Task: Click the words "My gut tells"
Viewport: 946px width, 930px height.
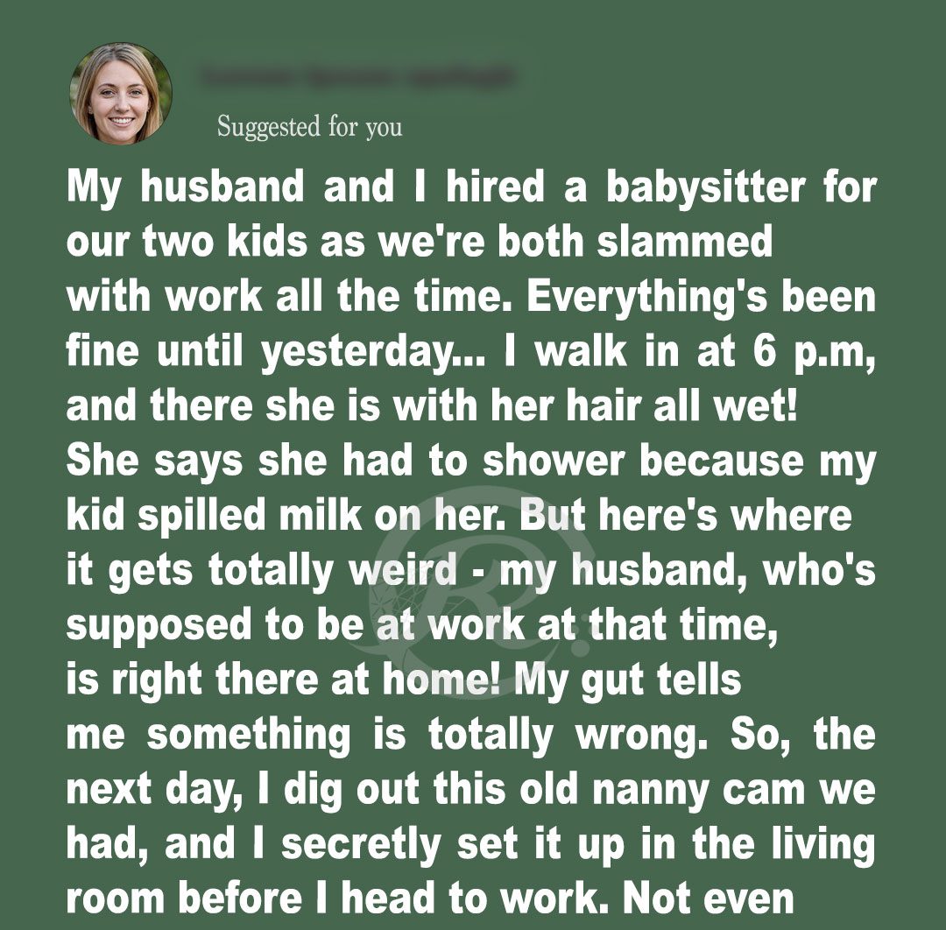Action: (629, 680)
